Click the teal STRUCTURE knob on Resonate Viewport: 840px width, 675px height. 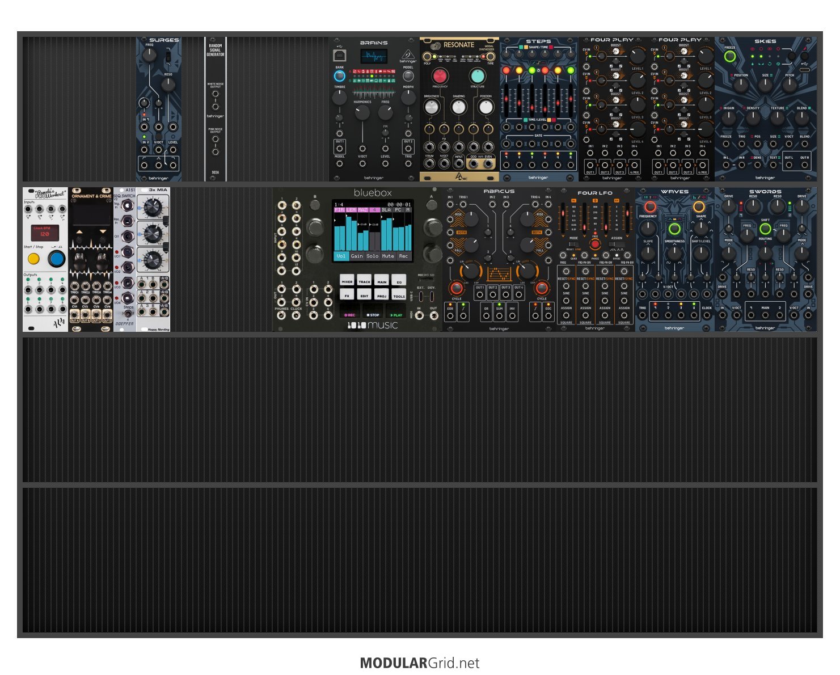[x=478, y=76]
